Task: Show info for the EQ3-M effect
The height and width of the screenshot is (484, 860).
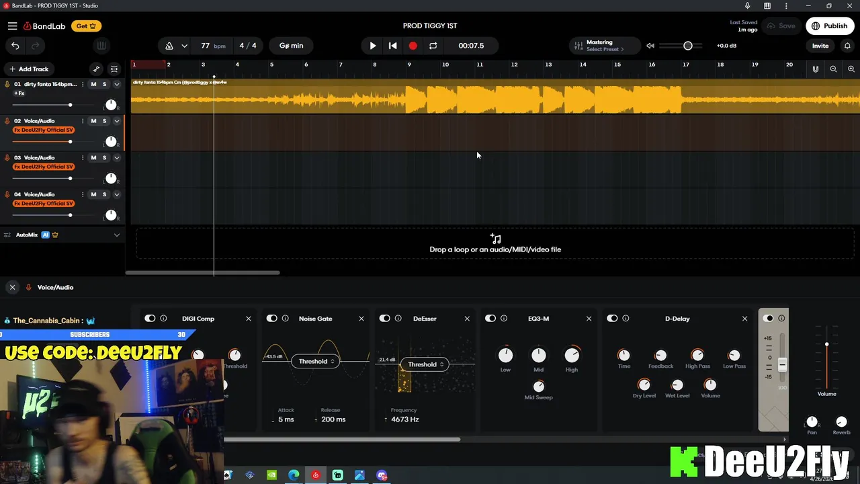Action: point(504,319)
